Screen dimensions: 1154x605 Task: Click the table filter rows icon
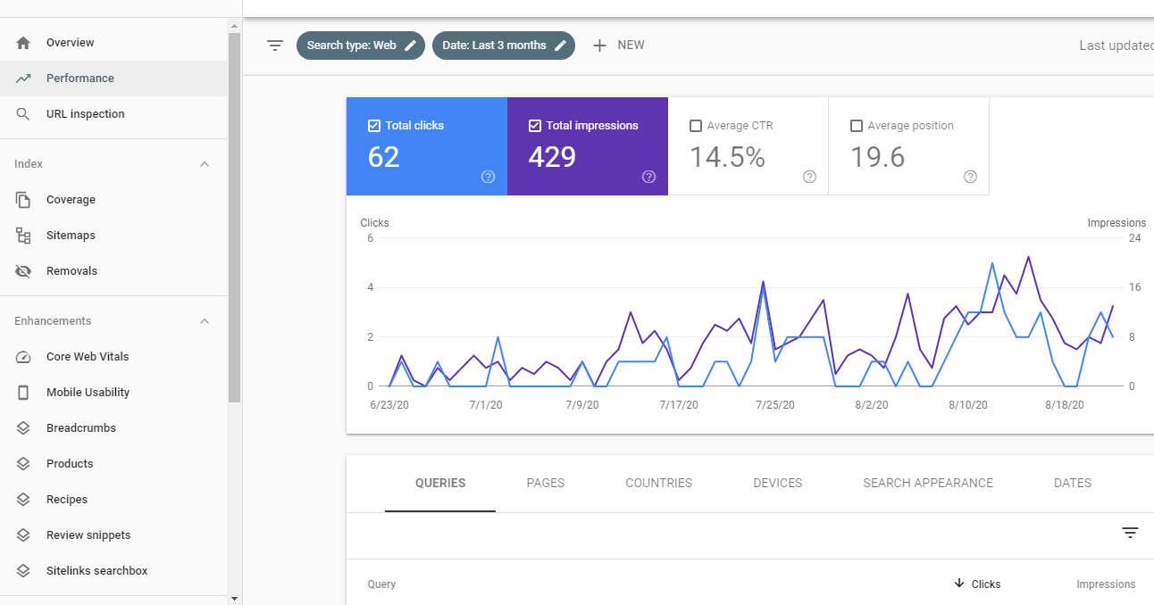click(x=1130, y=533)
